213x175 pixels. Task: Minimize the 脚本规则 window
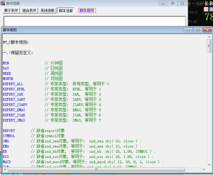188,30
